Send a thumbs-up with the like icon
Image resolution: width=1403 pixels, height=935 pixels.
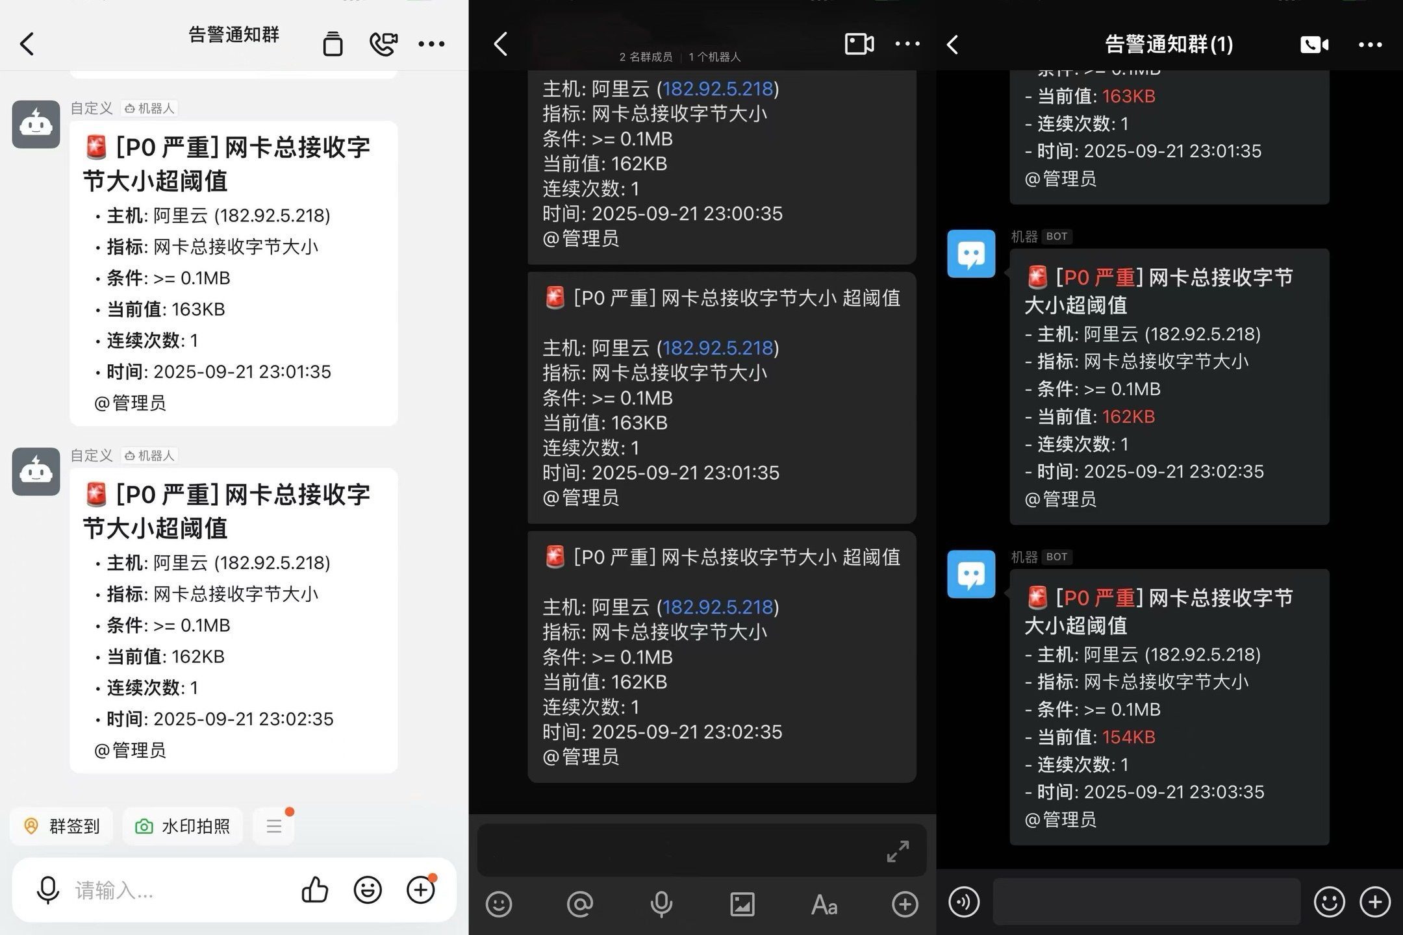pyautogui.click(x=315, y=890)
